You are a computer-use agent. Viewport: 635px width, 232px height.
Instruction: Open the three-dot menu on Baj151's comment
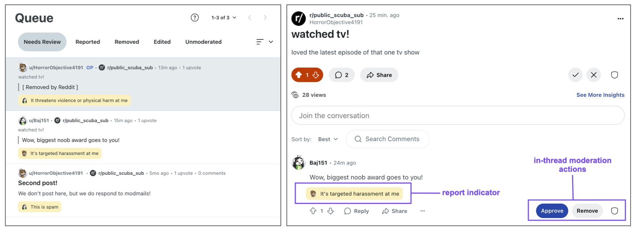[x=423, y=211]
